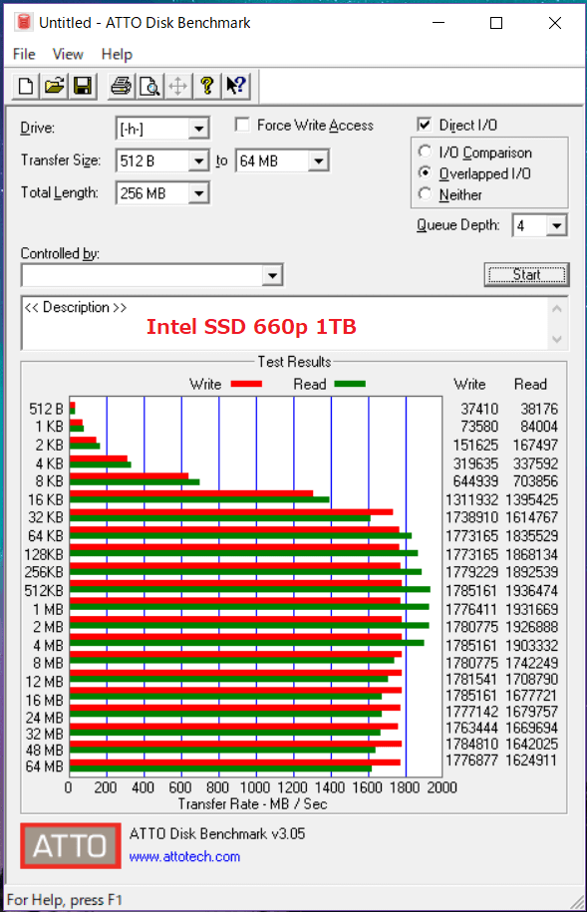Click read value 1624911
The image size is (587, 912).
(x=530, y=760)
